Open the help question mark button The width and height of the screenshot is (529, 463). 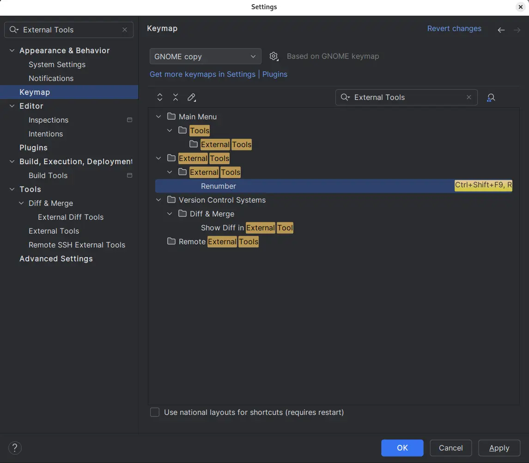tap(15, 448)
